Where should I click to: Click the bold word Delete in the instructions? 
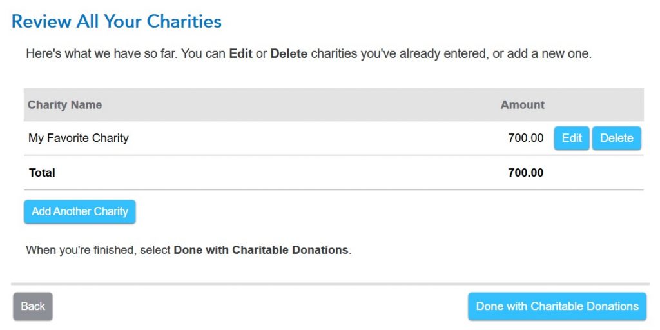pyautogui.click(x=289, y=54)
